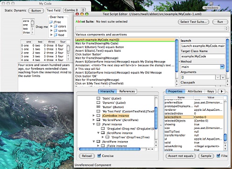
Task: Select the transferHandler property row
Action: coord(194,135)
